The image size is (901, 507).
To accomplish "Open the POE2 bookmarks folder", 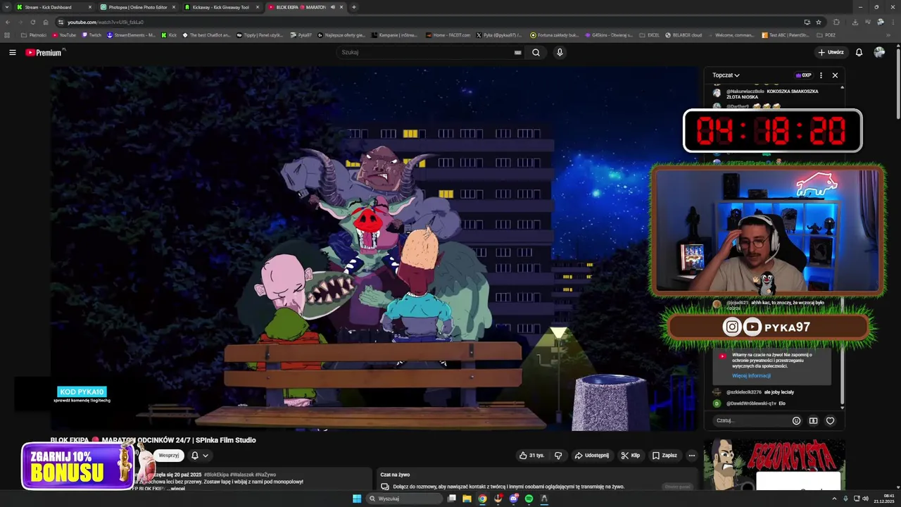I will (x=826, y=35).
